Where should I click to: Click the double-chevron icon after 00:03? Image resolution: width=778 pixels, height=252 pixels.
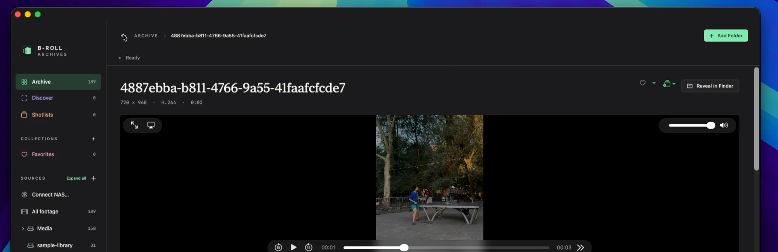(580, 247)
